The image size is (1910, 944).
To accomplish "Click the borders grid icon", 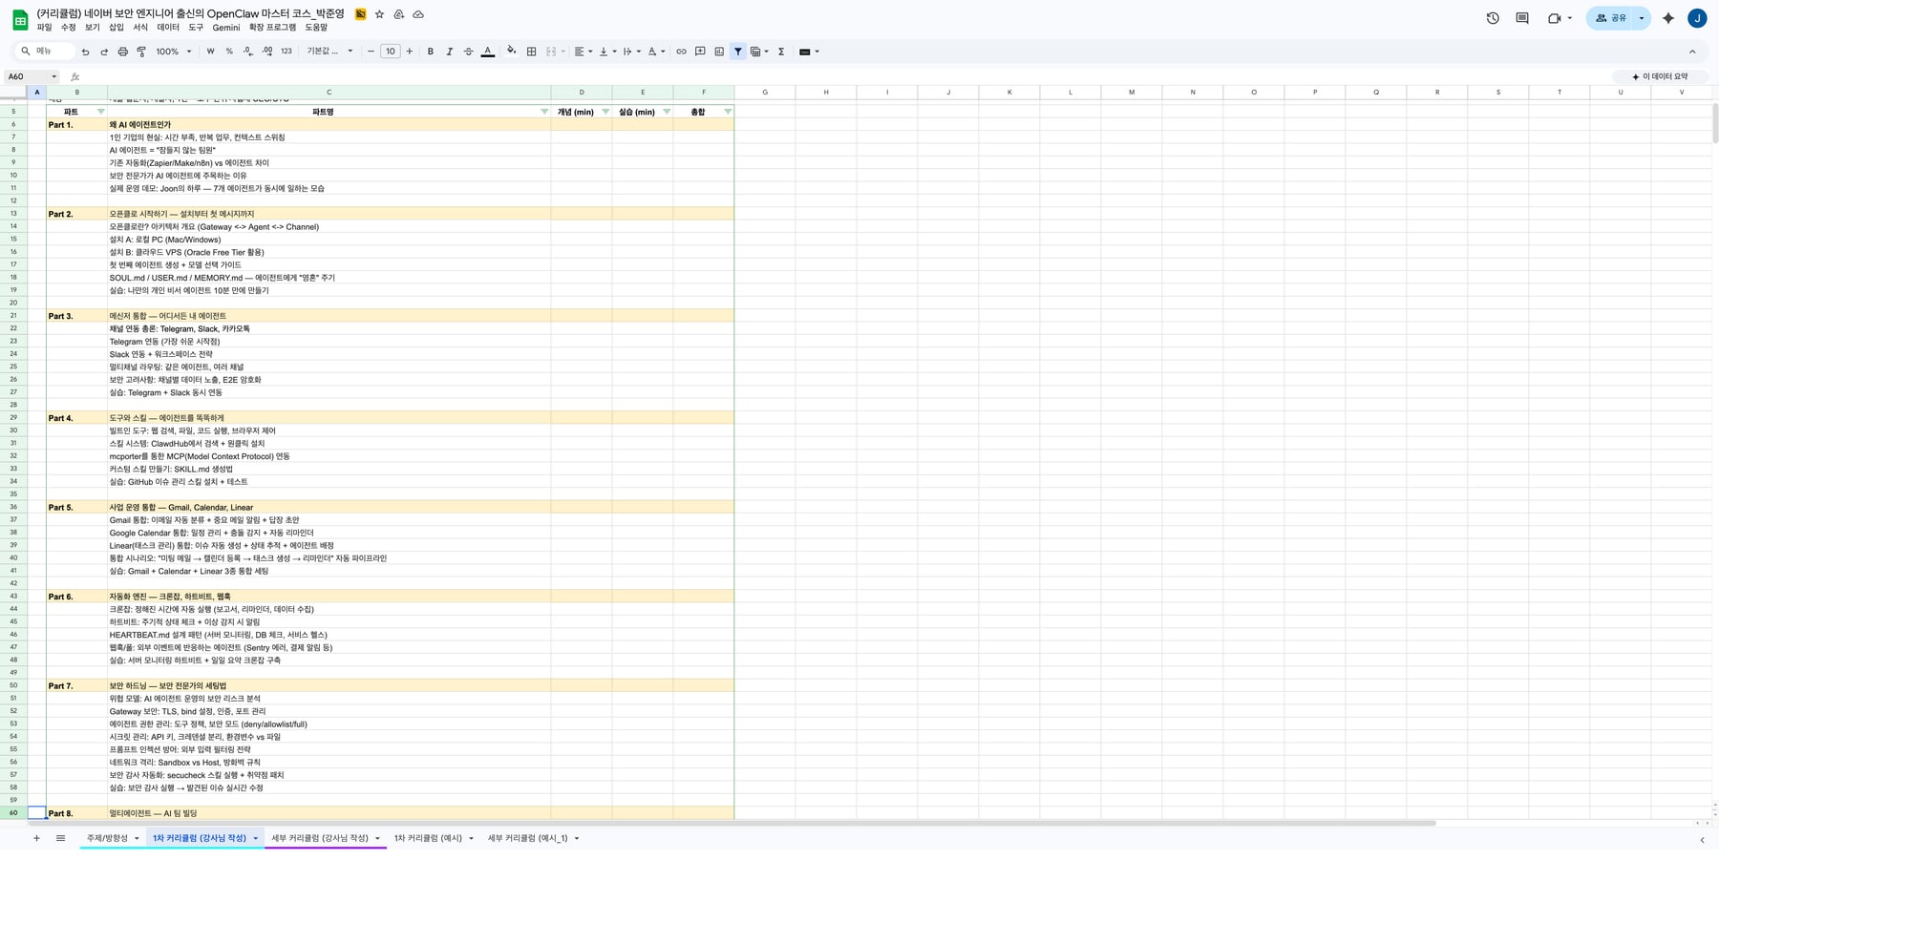I will pyautogui.click(x=532, y=52).
